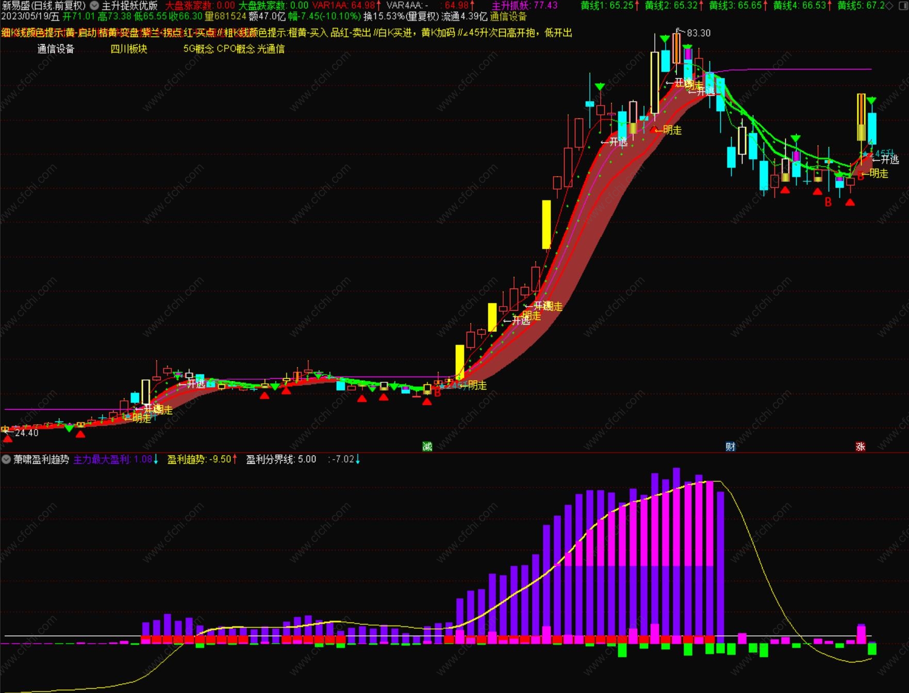Select the 新易盛(日线.前复权) stock title
Screen dimensions: 909x693
click(44, 6)
